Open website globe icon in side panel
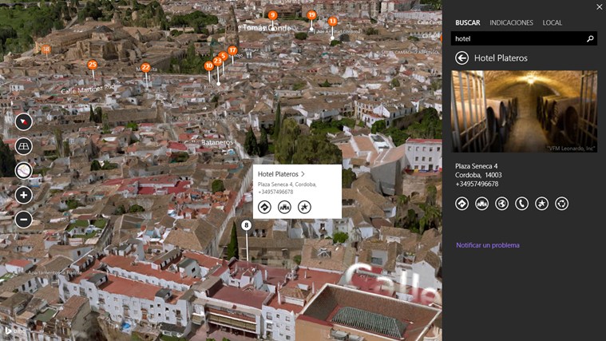Image resolution: width=606 pixels, height=341 pixels. pos(501,204)
